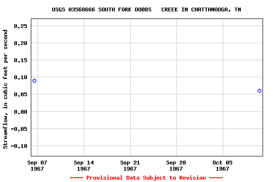Click the chart title USGS 03568666
Screen dimensions: 273x182
pyautogui.click(x=146, y=9)
